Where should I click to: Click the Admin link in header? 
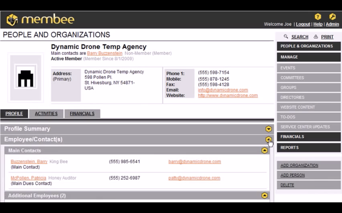coord(332,24)
